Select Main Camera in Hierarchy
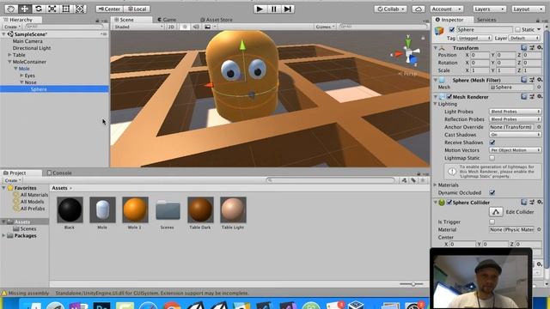The width and height of the screenshot is (550, 309). (x=27, y=41)
